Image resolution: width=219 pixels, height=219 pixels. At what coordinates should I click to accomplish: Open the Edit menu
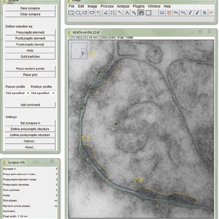81,6
